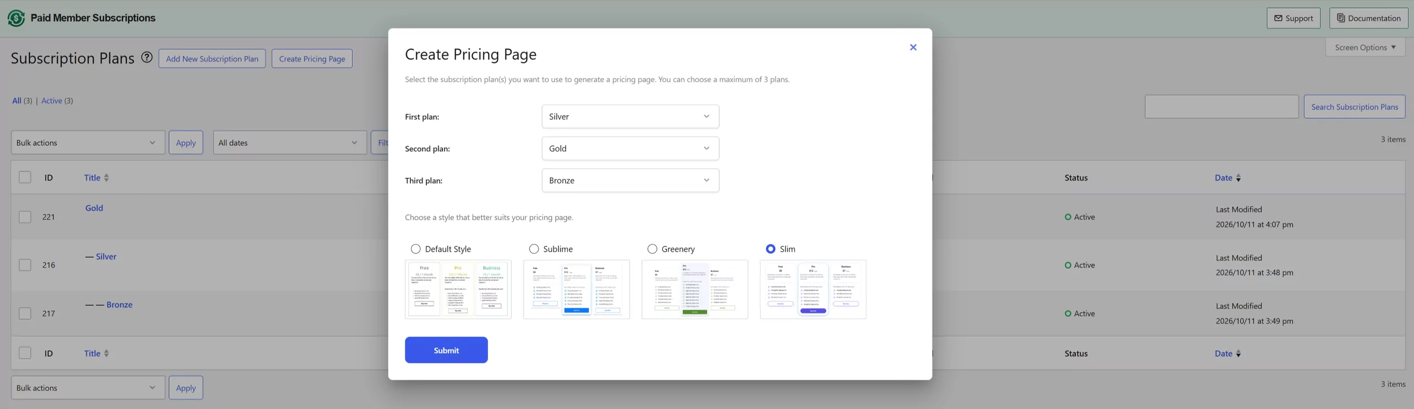Viewport: 1414px width, 409px height.
Task: Select the Sublime style radio button
Action: pos(534,249)
